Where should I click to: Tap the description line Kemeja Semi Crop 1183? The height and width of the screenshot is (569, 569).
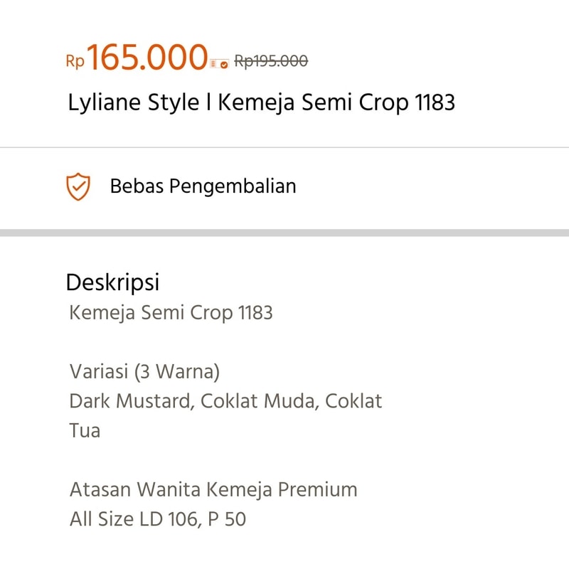[x=171, y=313]
